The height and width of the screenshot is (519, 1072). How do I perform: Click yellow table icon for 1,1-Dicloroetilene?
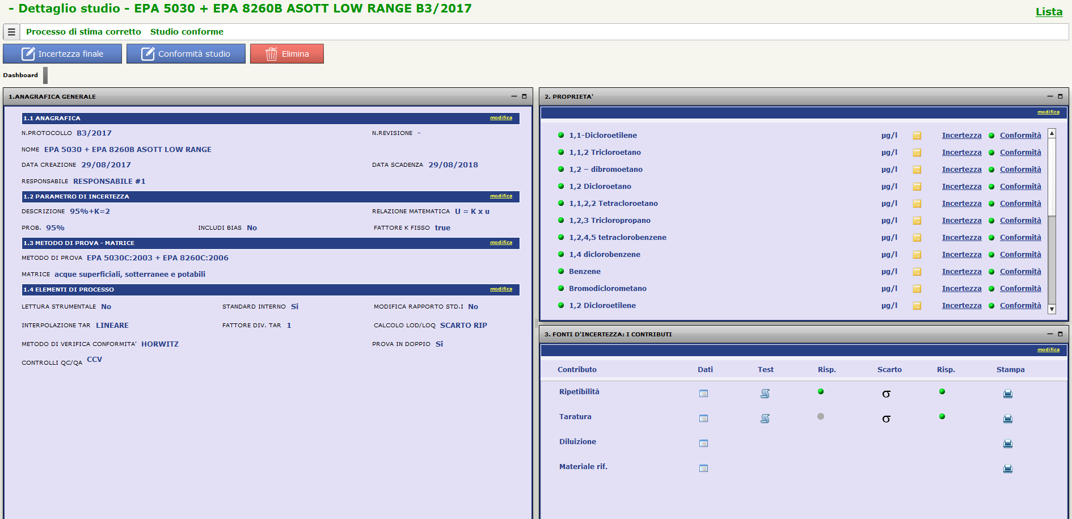(x=917, y=136)
